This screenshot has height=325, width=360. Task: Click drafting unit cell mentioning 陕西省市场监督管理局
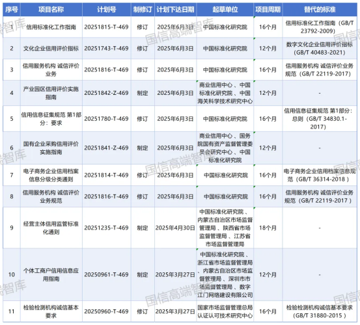coord(225,228)
